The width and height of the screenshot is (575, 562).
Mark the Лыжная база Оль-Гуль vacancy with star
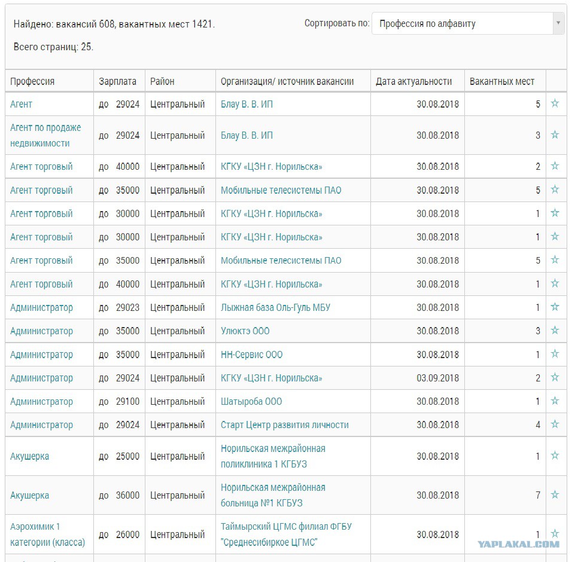point(555,307)
